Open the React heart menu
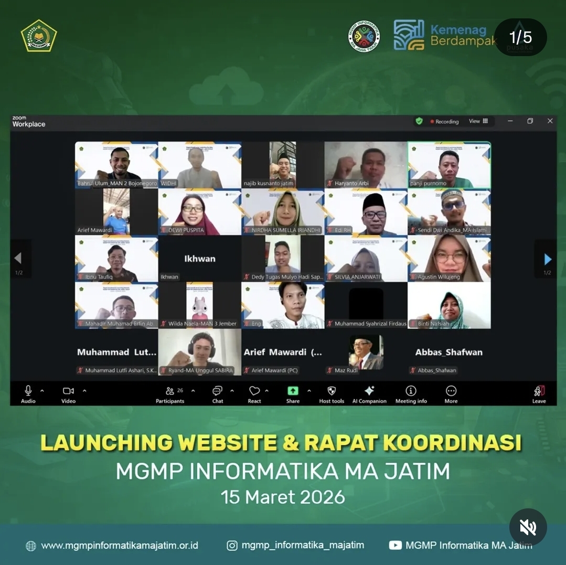The height and width of the screenshot is (565, 566). (254, 394)
